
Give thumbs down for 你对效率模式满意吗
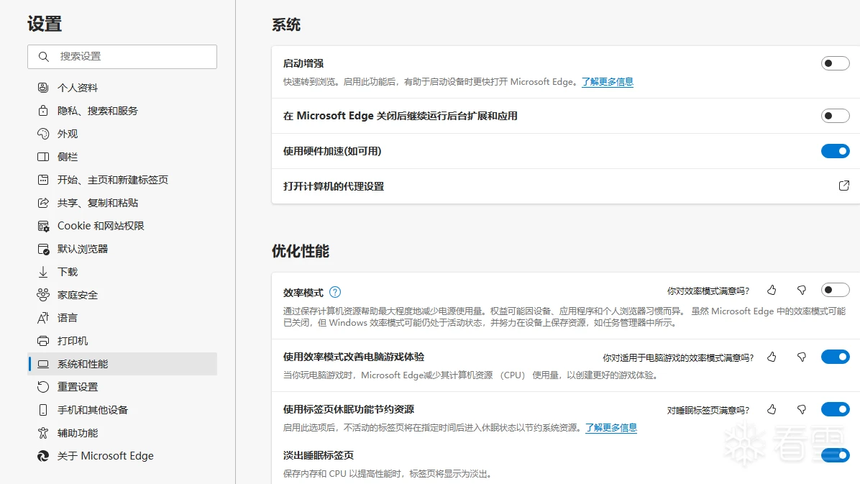tap(801, 291)
